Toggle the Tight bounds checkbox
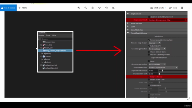The width and height of the screenshot is (192, 108). coord(149,95)
